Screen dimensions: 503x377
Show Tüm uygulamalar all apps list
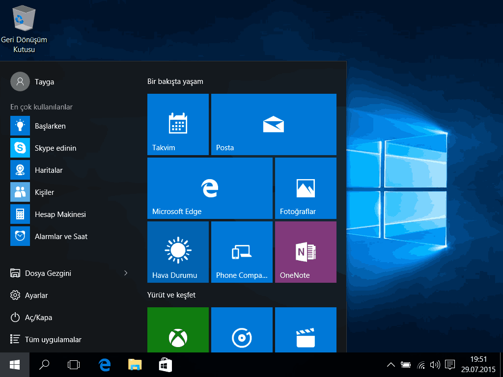(46, 340)
